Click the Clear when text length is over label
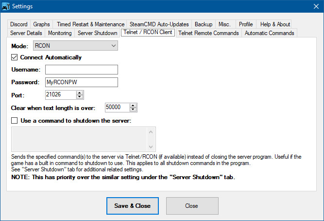This screenshot has height=221, width=324. coord(53,108)
